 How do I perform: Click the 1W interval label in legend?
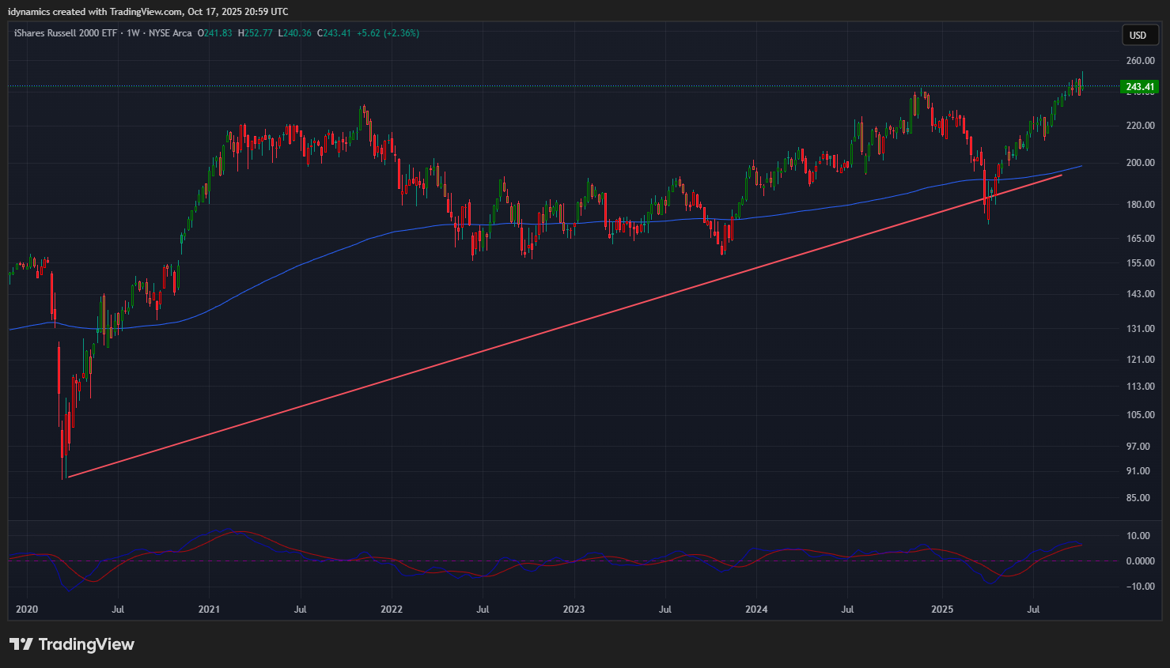(x=133, y=33)
